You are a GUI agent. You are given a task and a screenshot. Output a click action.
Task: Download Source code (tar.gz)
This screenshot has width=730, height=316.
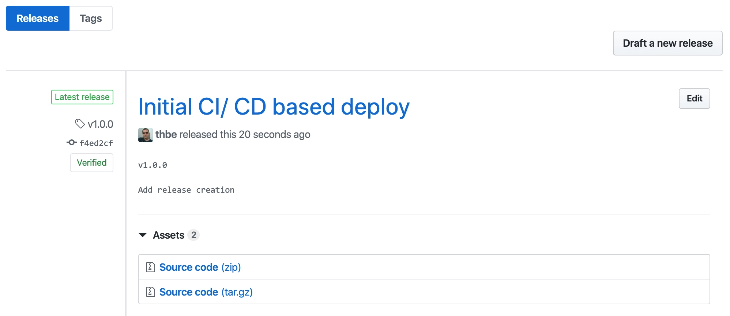coord(206,292)
